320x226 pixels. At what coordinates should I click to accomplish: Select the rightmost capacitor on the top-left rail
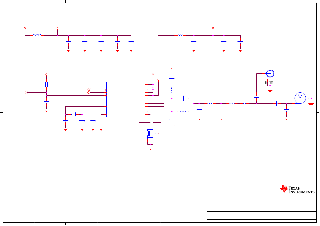click(131, 42)
